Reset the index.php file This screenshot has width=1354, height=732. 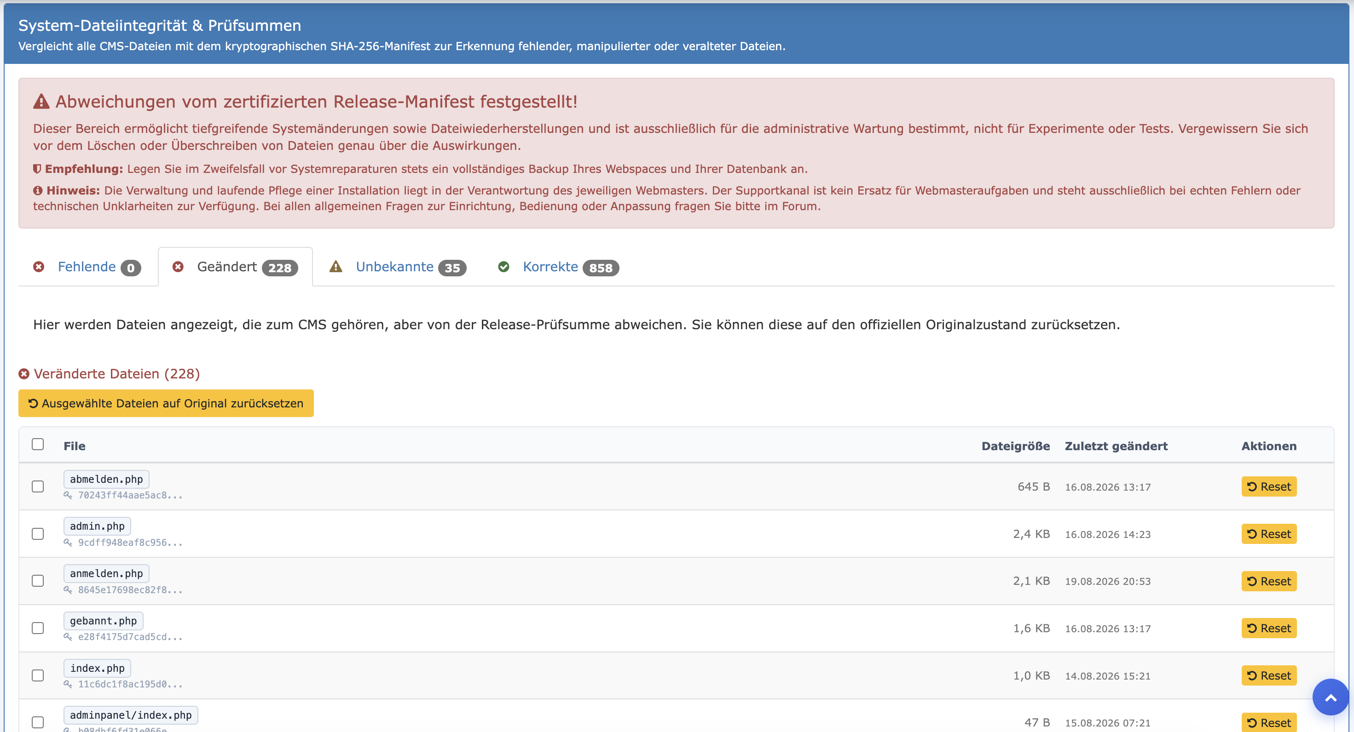(1269, 675)
